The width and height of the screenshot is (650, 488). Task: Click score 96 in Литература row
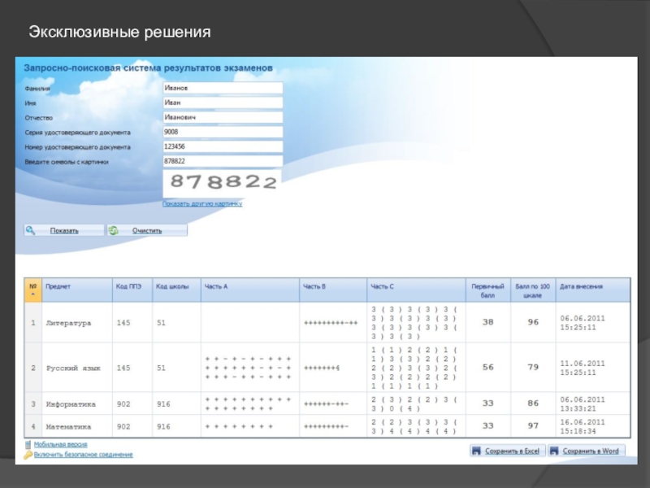point(533,322)
